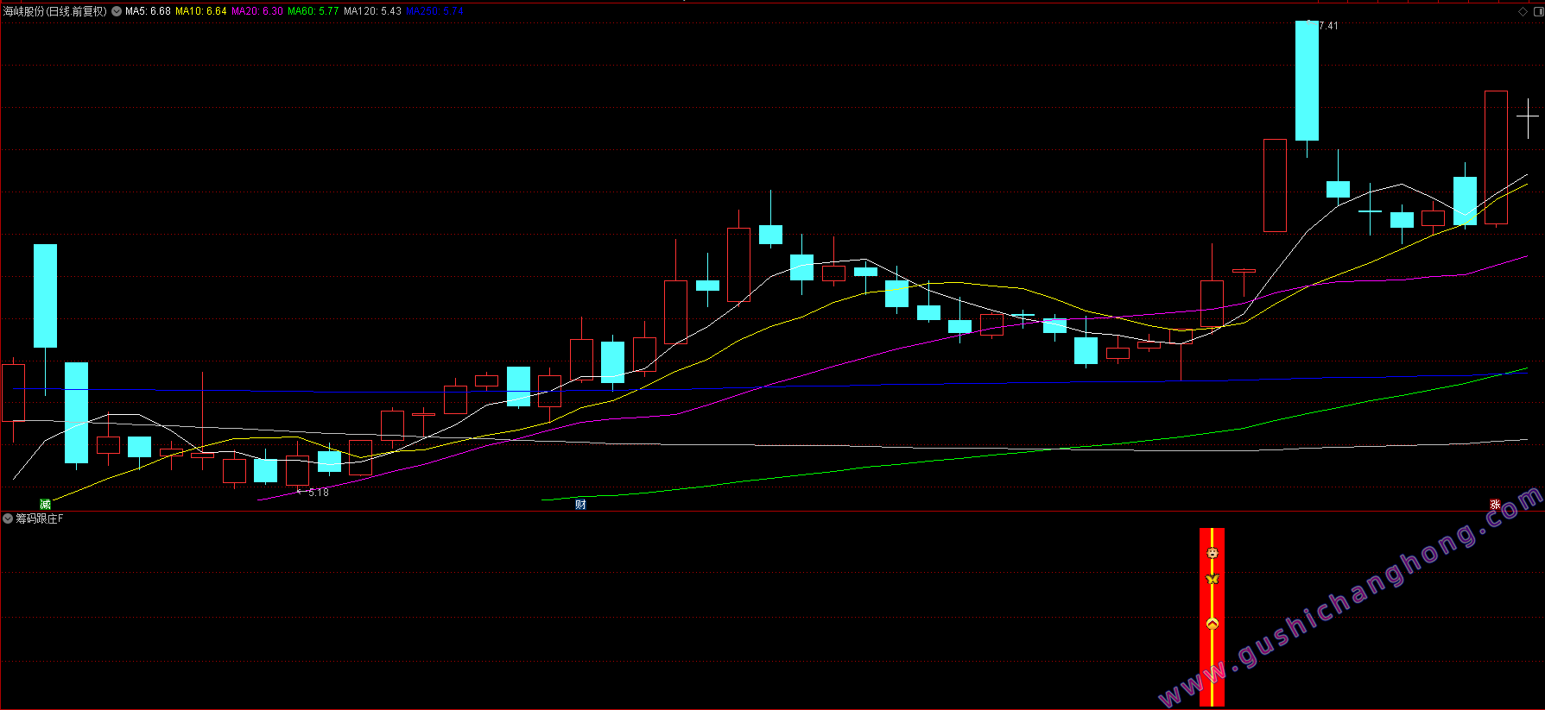Select the MA10: 6.64 label
Viewport: 1545px width, 710px height.
coord(201,11)
